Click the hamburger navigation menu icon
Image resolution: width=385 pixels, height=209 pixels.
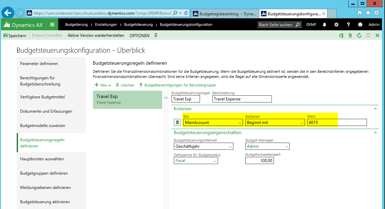click(52, 25)
